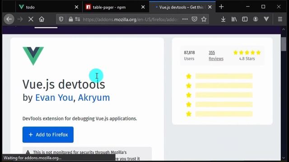Click the scrollbar up arrow

(284, 29)
